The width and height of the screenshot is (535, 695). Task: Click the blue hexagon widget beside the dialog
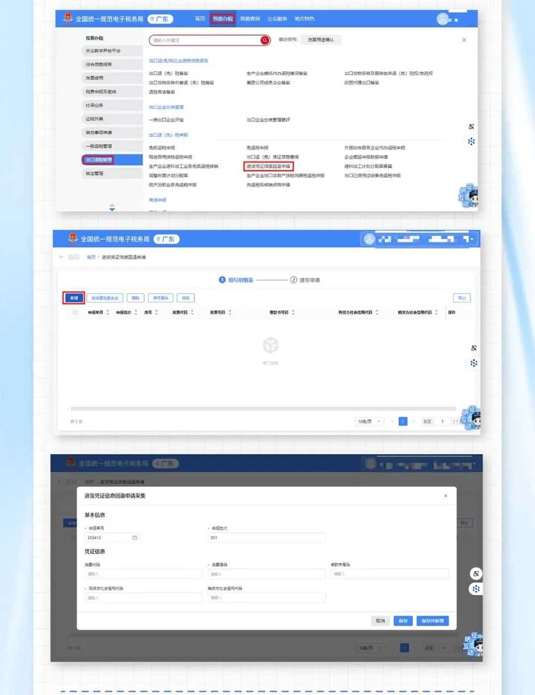[476, 589]
